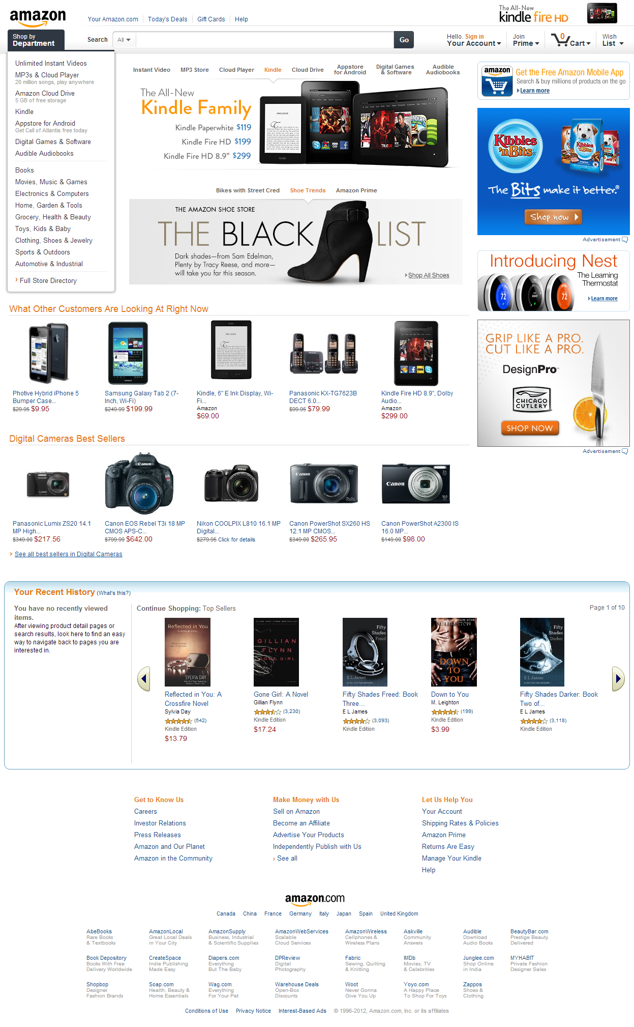Open the All search category dropdown
The width and height of the screenshot is (634, 1027).
tap(124, 40)
